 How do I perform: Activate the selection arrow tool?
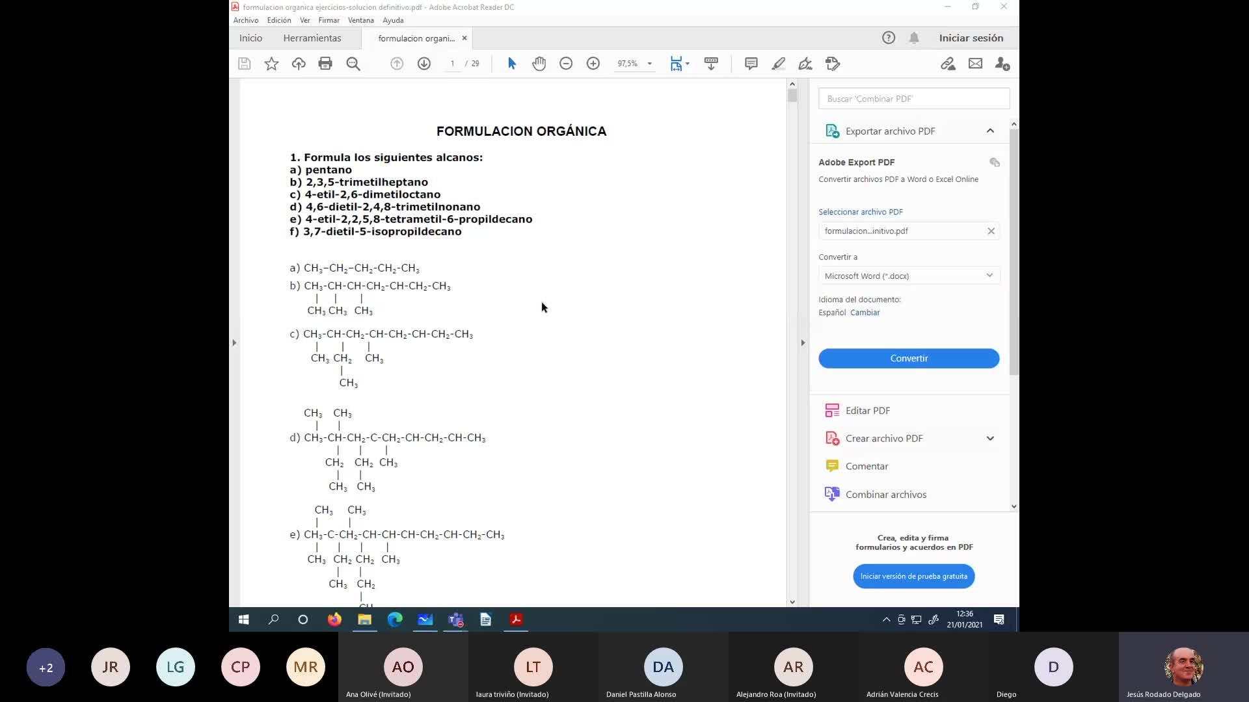point(511,64)
